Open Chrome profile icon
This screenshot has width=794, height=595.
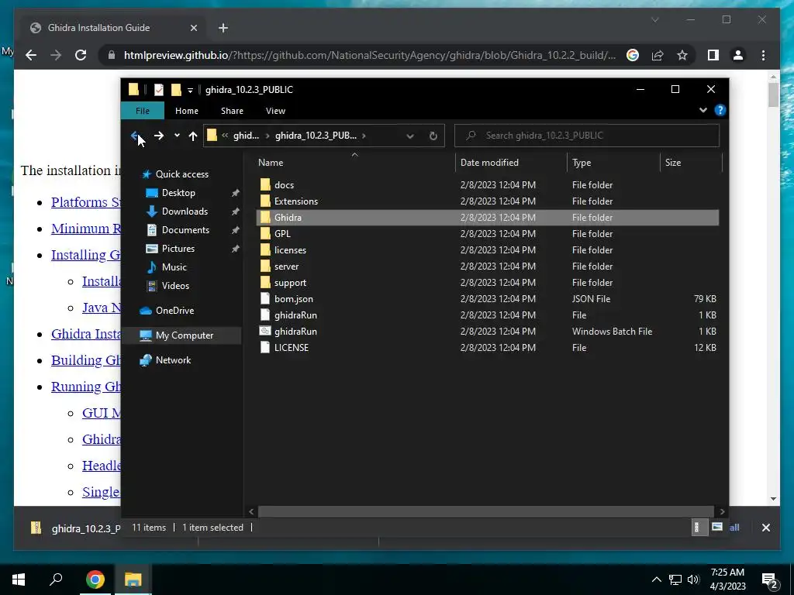pos(738,55)
